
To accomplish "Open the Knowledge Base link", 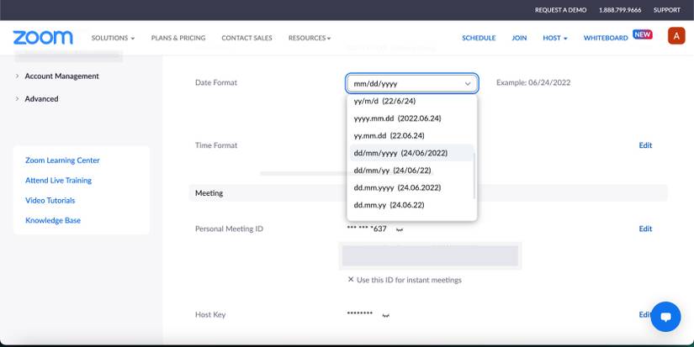I will (53, 220).
